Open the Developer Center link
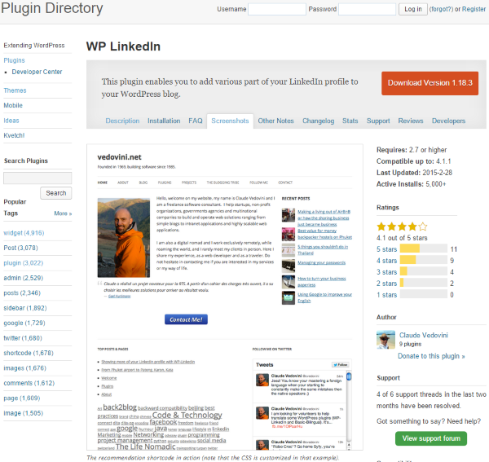This screenshot has height=462, width=489. [x=37, y=72]
